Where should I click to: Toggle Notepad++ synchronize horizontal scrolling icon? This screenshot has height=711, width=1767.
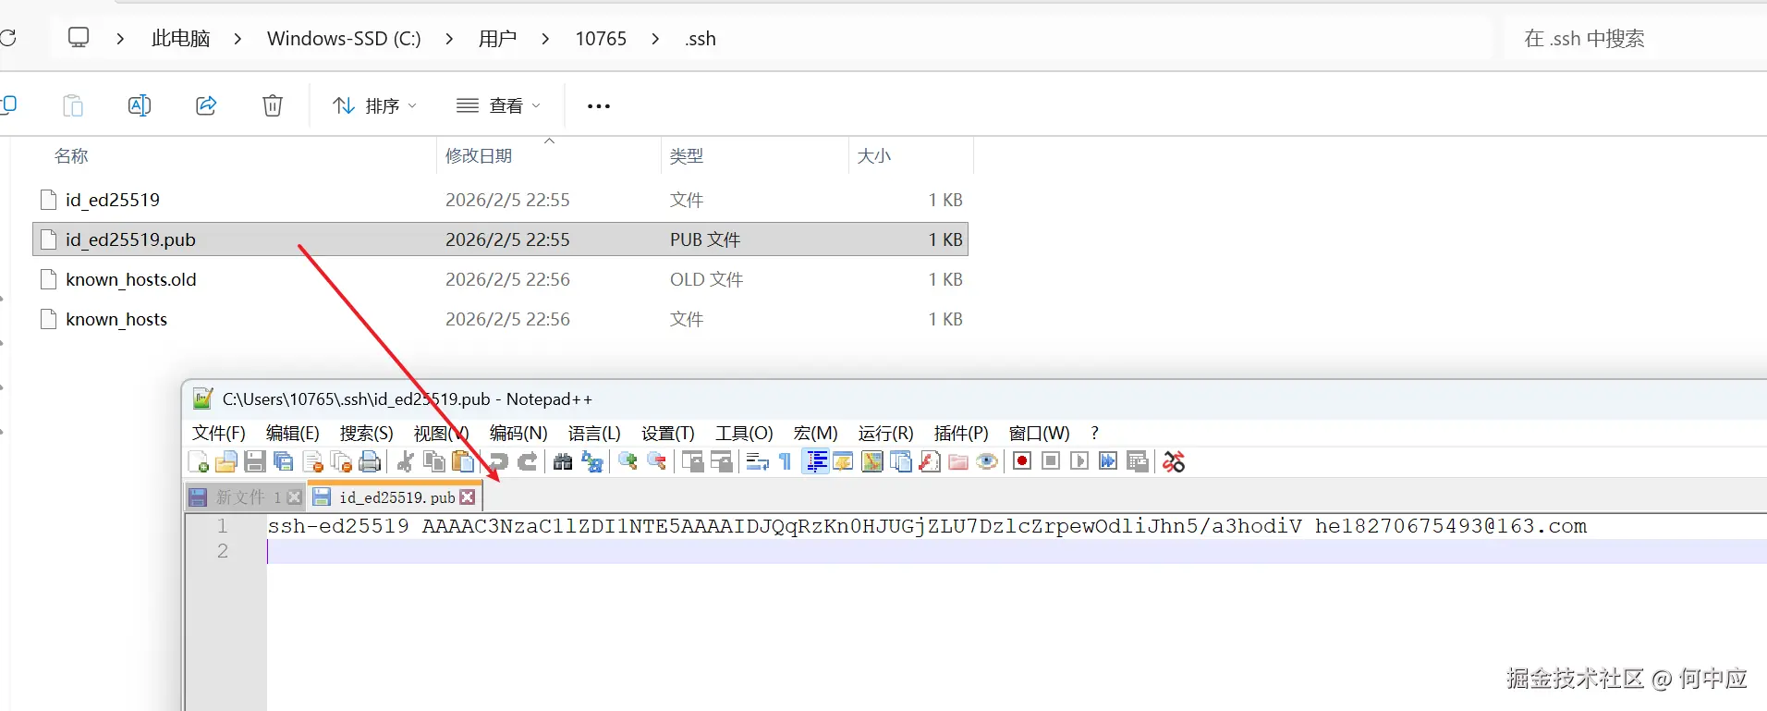pyautogui.click(x=722, y=461)
